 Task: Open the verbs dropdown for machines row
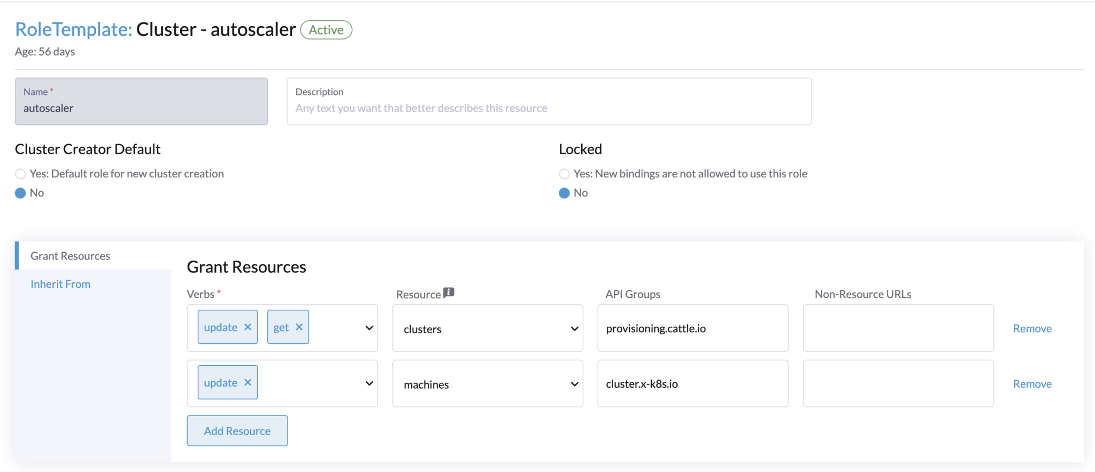pyautogui.click(x=369, y=383)
